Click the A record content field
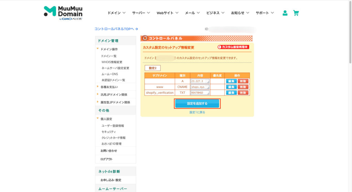352x192 pixels. click(x=200, y=81)
